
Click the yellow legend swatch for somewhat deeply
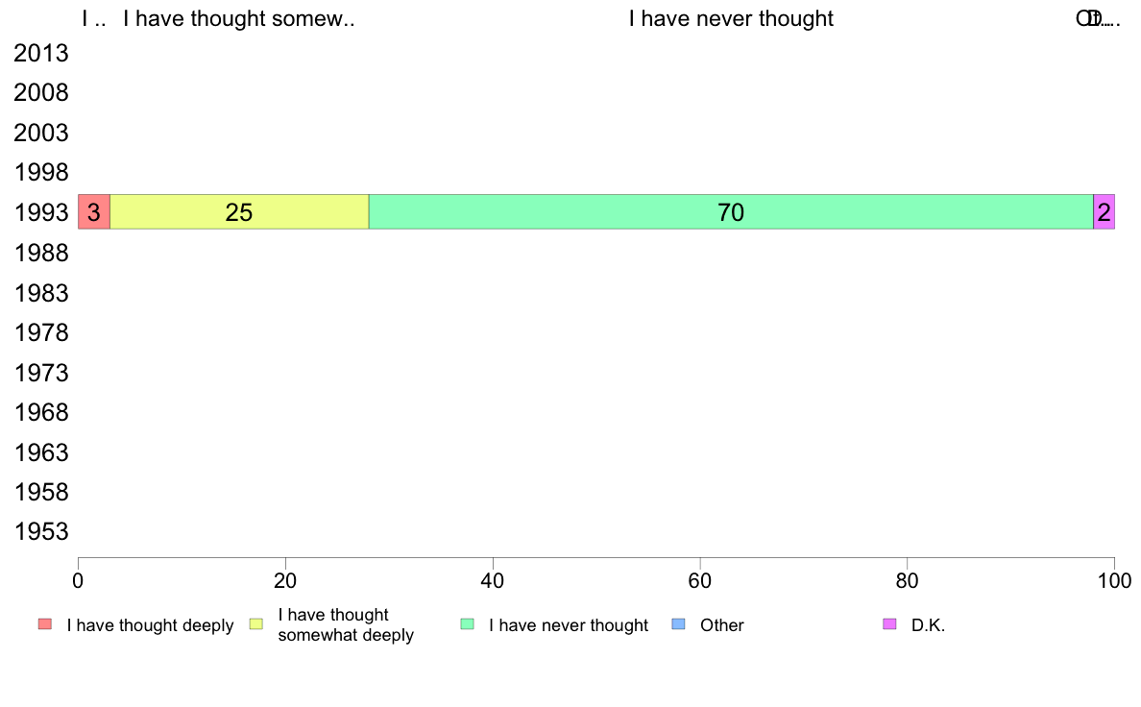click(256, 624)
